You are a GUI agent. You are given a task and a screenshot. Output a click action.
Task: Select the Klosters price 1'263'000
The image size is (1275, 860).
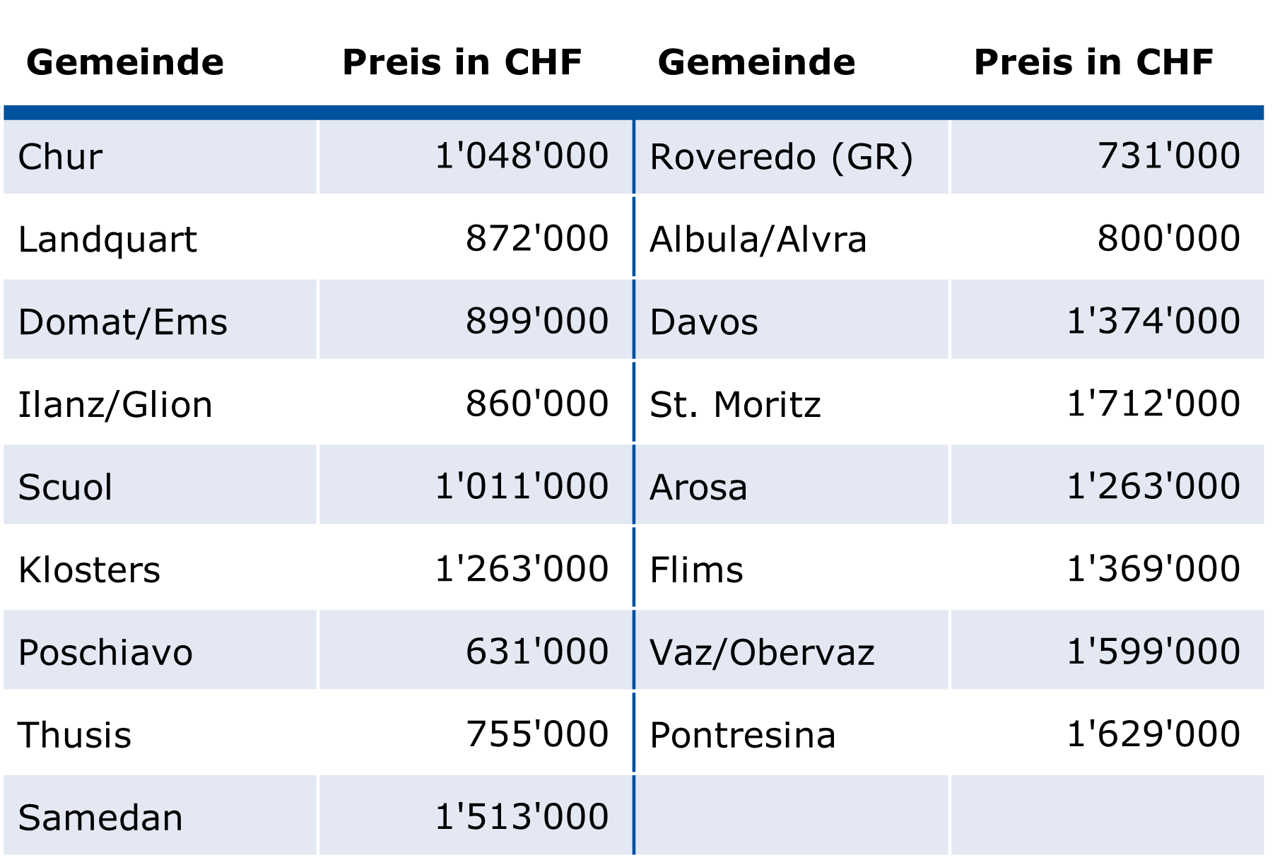click(x=476, y=570)
